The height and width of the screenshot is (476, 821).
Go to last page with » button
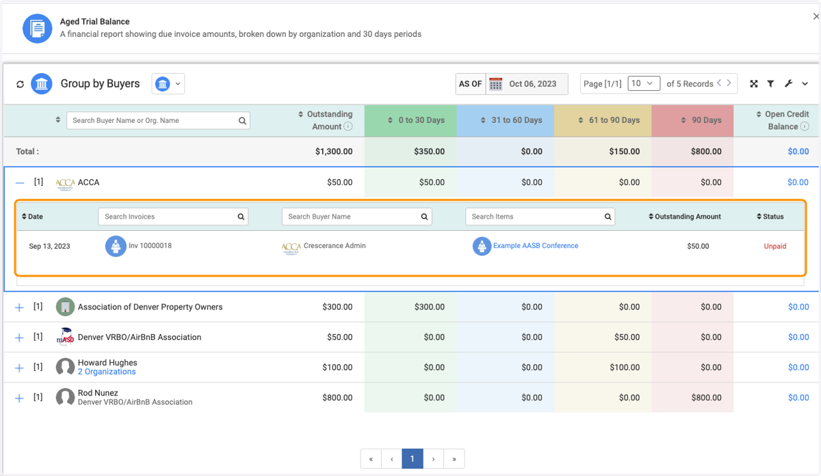pos(454,459)
